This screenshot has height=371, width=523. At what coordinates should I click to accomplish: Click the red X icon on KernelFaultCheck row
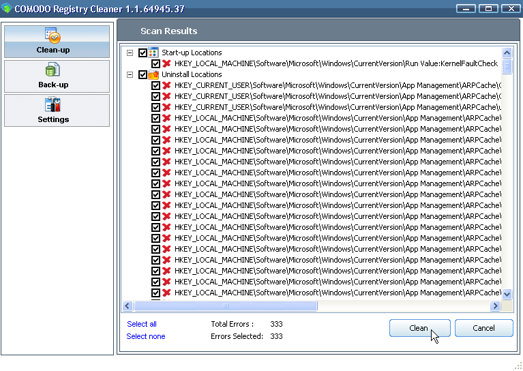[x=166, y=63]
